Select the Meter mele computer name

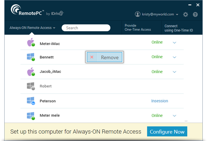pyautogui.click(x=50, y=115)
